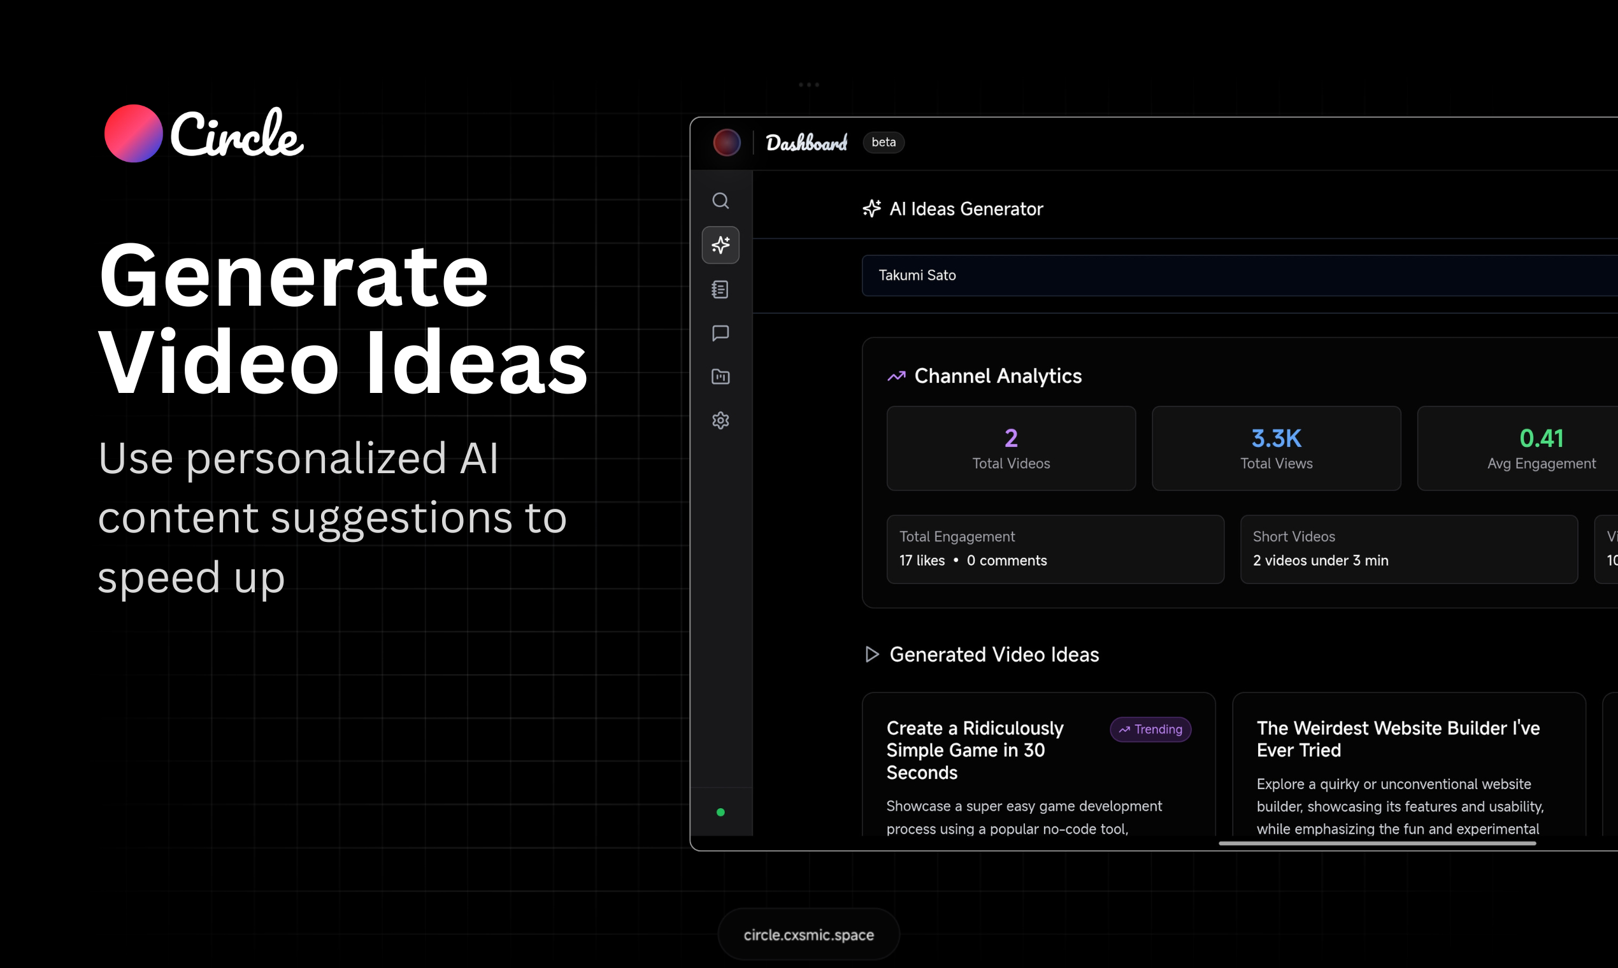
Task: Click the three dots above dashboard
Action: click(808, 85)
